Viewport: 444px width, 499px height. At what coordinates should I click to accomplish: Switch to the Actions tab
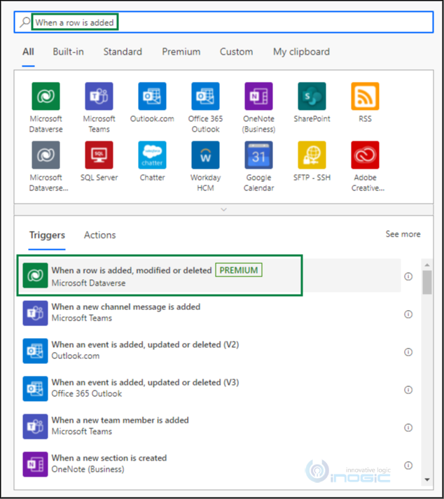click(x=99, y=235)
